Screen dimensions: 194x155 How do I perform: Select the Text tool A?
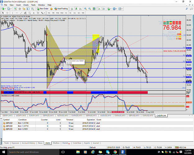(34, 13)
